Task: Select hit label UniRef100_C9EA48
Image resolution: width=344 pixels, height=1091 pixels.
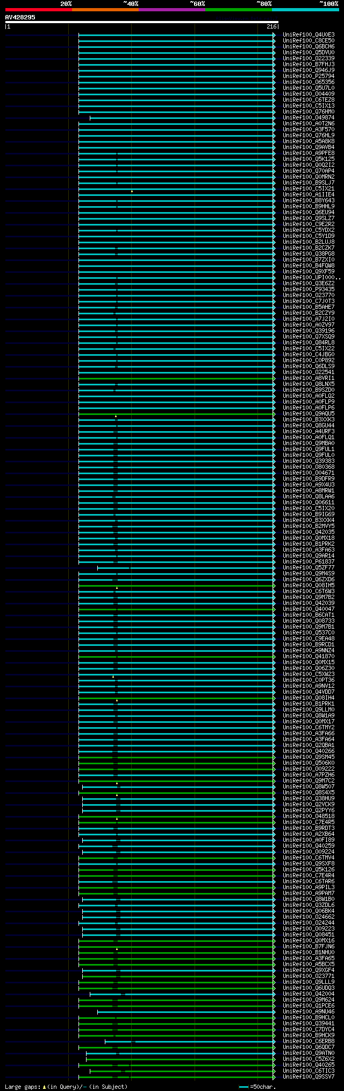Action: coord(309,638)
